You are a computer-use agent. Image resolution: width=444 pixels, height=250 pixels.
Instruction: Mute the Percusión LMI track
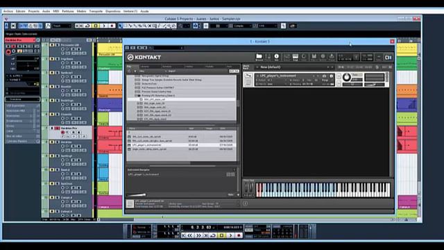coord(53,44)
